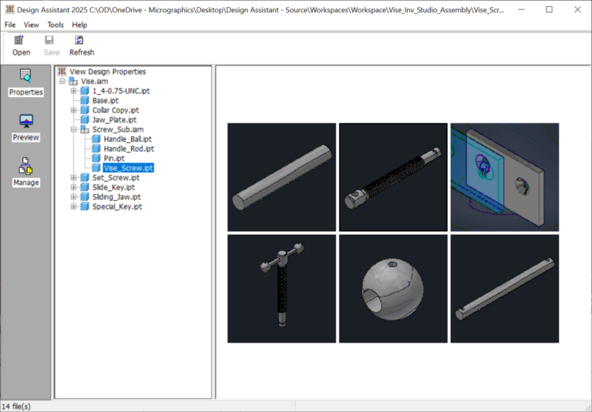Expand the Slide_Key.ipt node
Viewport: 592px width, 412px height.
click(74, 187)
